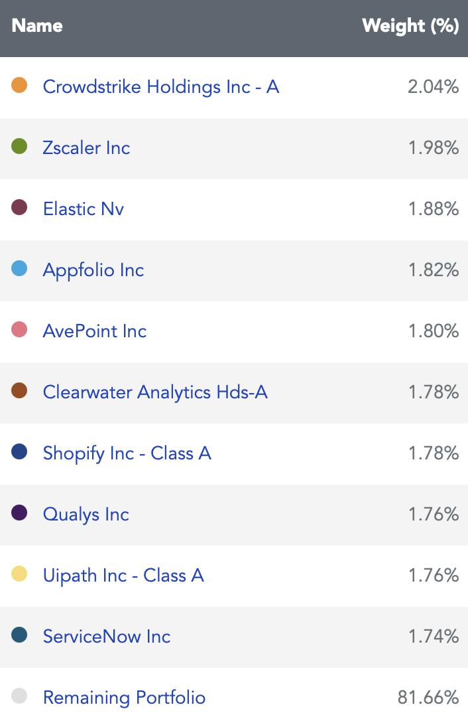
Task: Open the Crowdstrike Holdings Inc - A link
Action: (160, 87)
